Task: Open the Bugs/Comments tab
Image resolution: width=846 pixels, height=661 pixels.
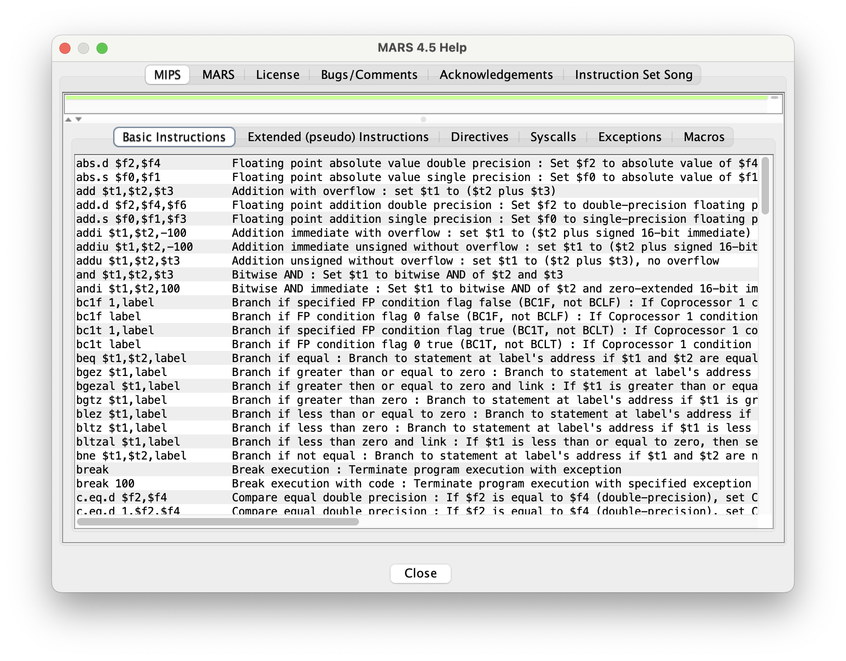Action: click(x=369, y=75)
